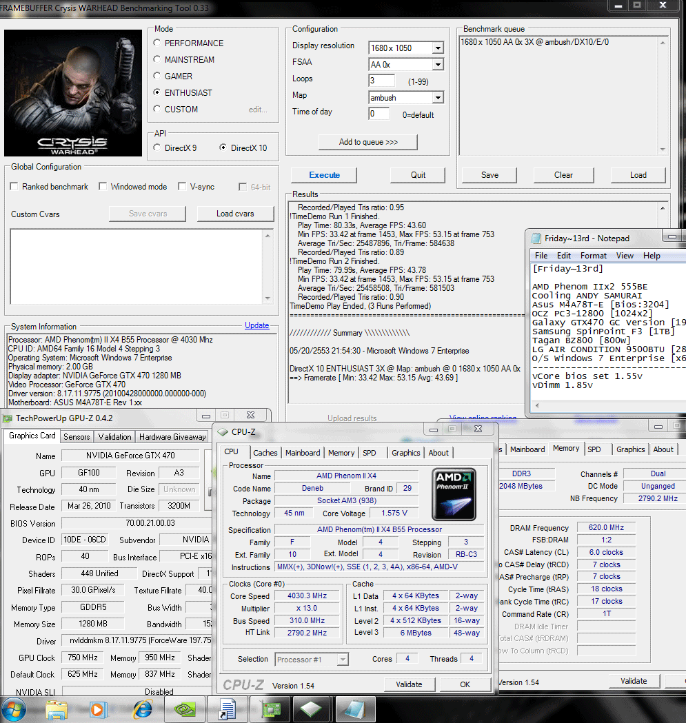This screenshot has height=723, width=686.
Task: Click the CPU-Z title bar chip icon
Action: [x=223, y=432]
